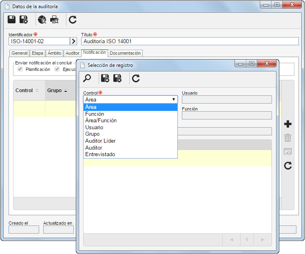The height and width of the screenshot is (254, 305).
Task: Select Entrevistado option in dropdown list
Action: 130,155
